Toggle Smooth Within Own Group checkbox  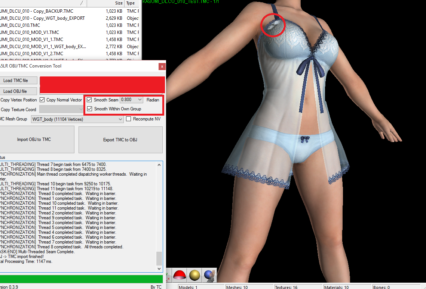[x=89, y=109]
